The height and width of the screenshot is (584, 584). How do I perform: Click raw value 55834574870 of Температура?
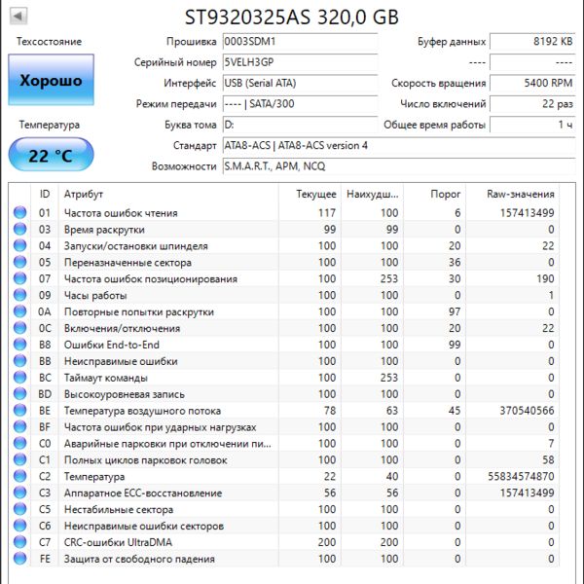pyautogui.click(x=521, y=476)
